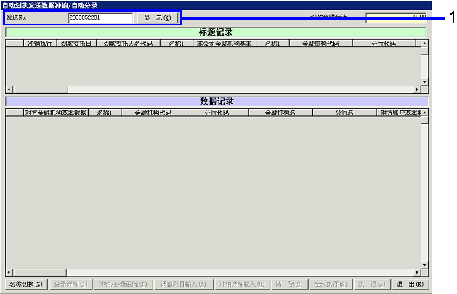457x294 pixels.
Task: Click the left scroll arrow of 标题记录 table
Action: pos(9,89)
